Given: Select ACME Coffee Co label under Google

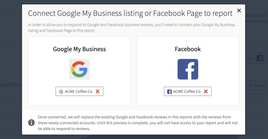Looking at the screenshot, I should tap(78, 91).
